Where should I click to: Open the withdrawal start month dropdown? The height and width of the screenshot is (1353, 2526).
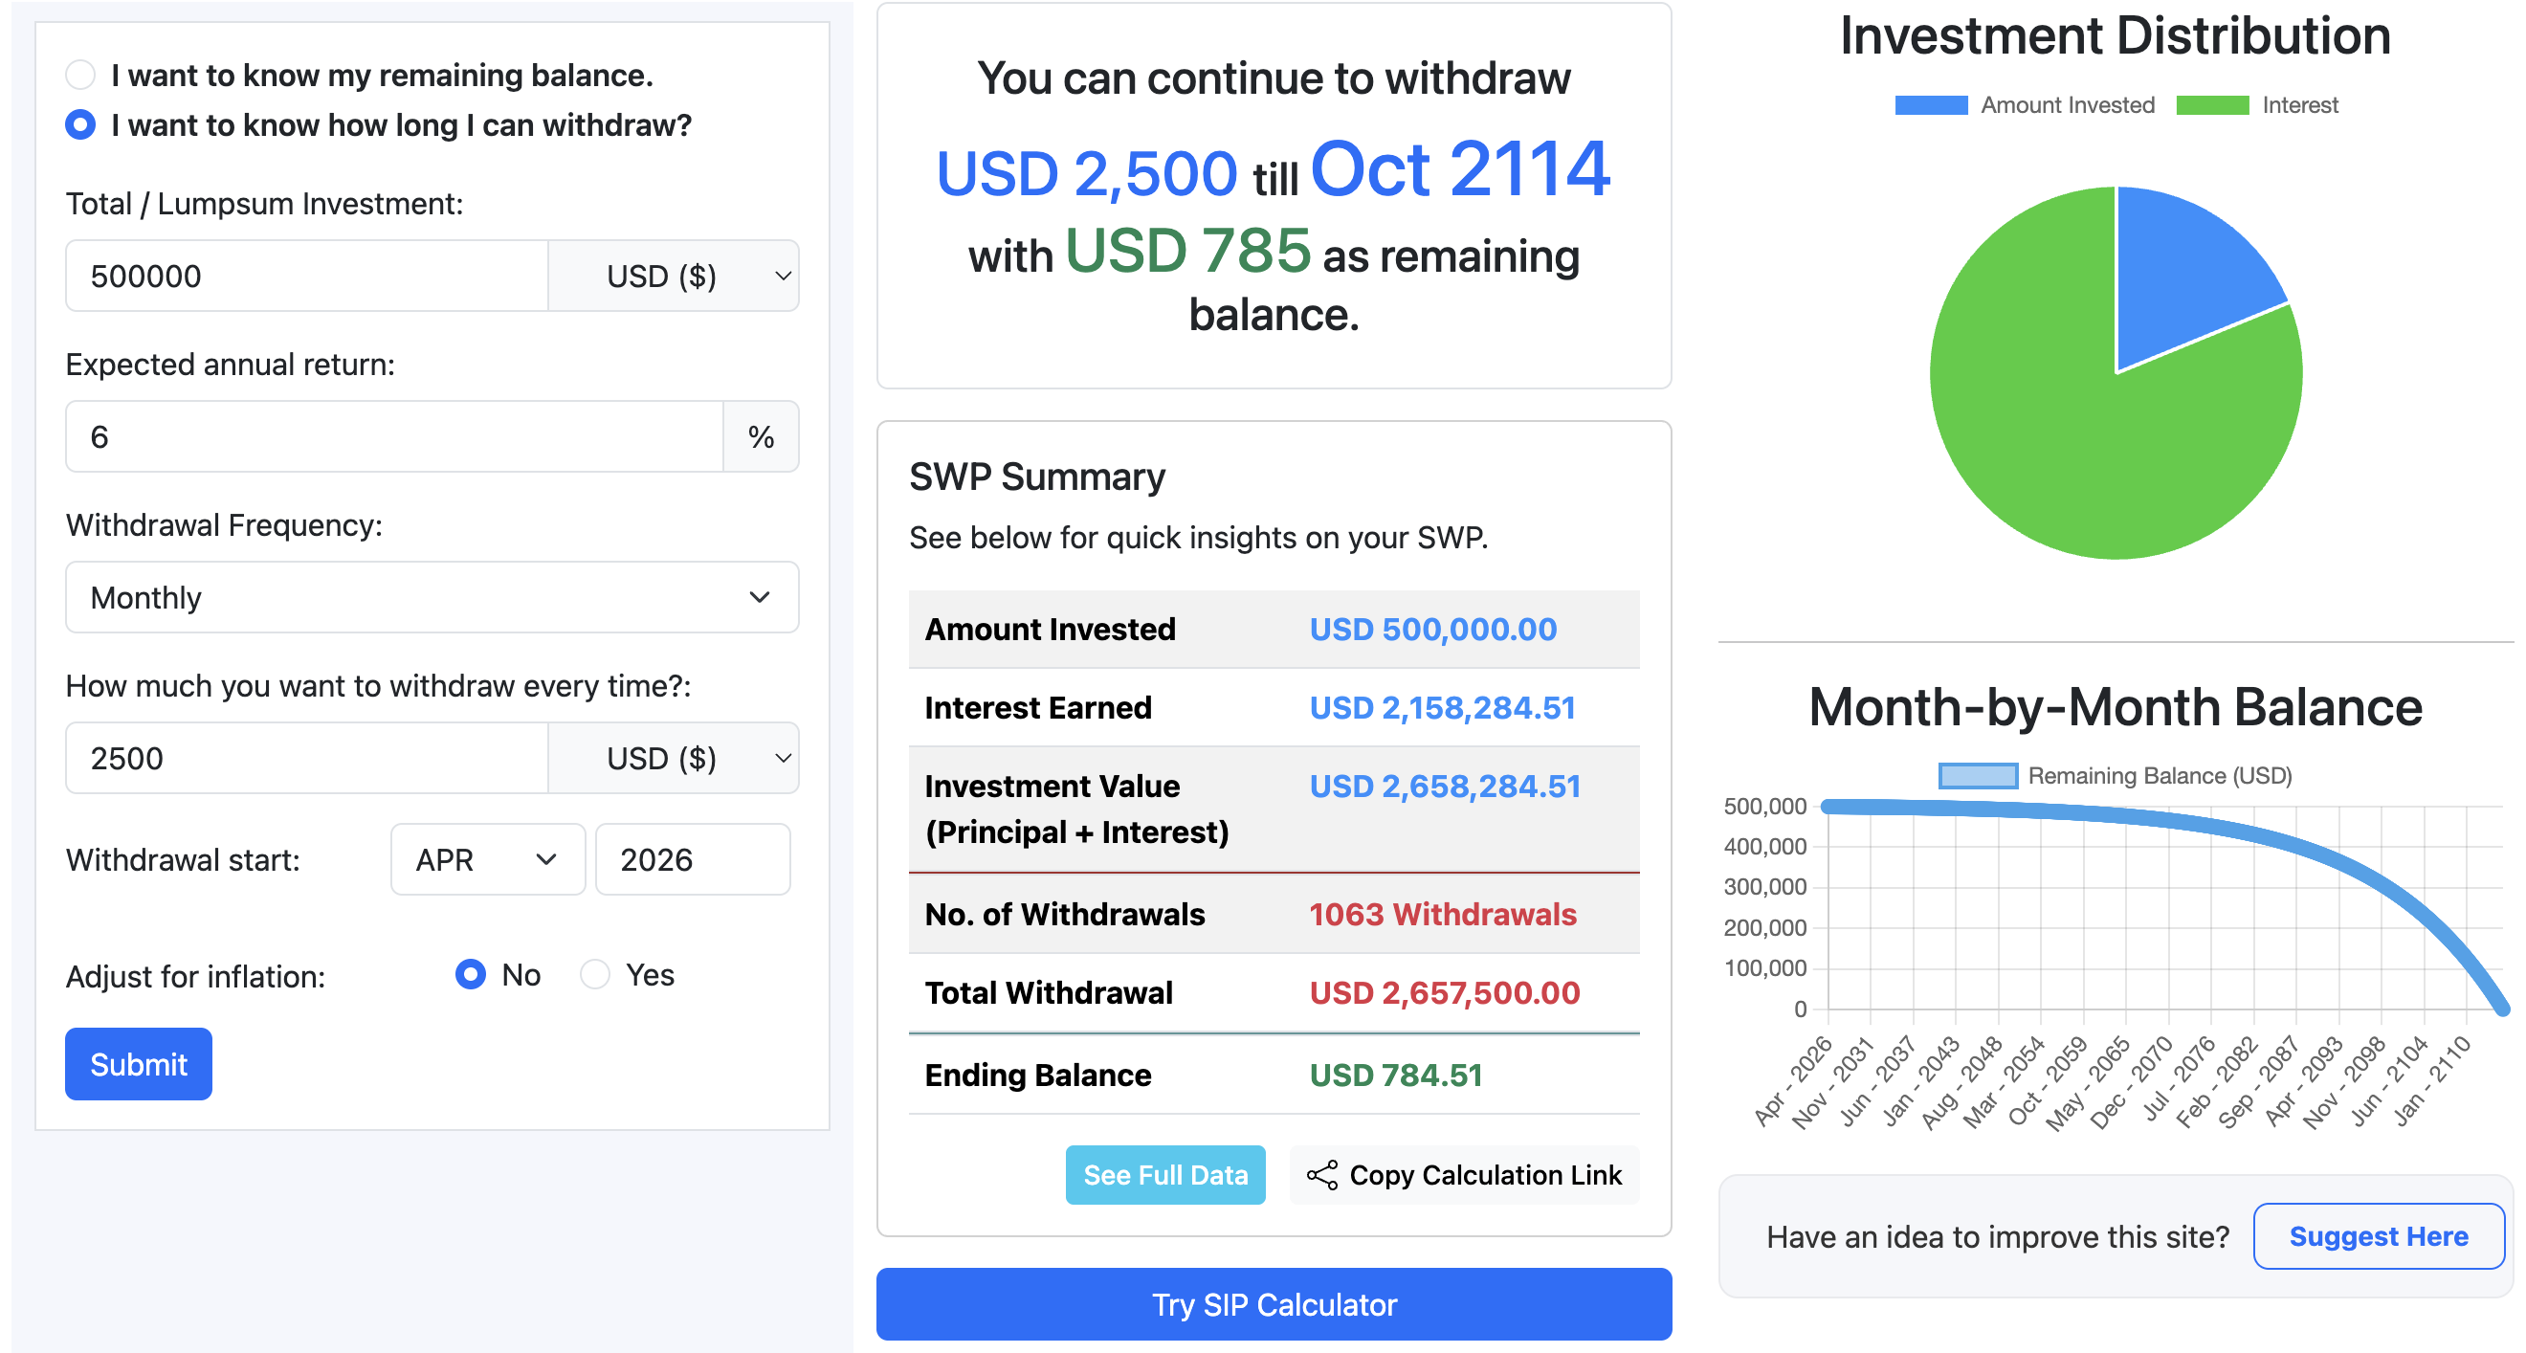pos(487,860)
